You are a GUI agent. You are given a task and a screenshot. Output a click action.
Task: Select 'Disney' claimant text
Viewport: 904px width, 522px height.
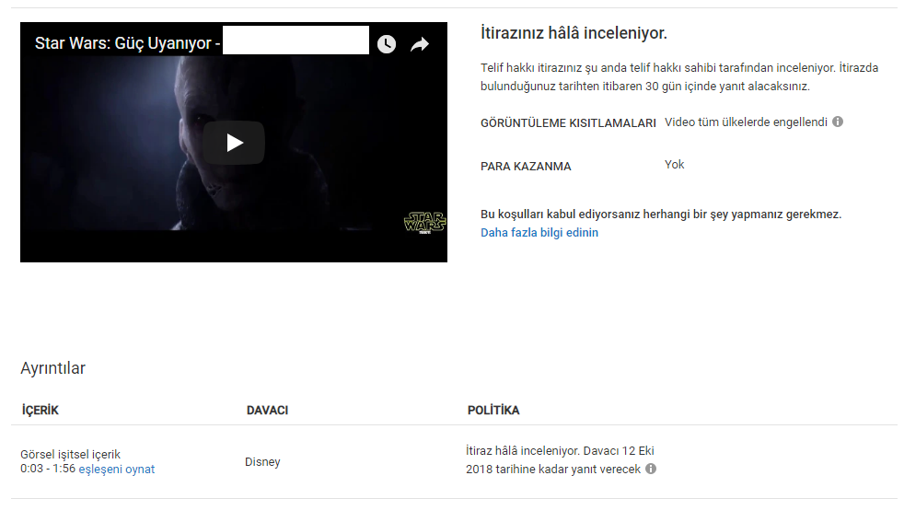point(262,461)
